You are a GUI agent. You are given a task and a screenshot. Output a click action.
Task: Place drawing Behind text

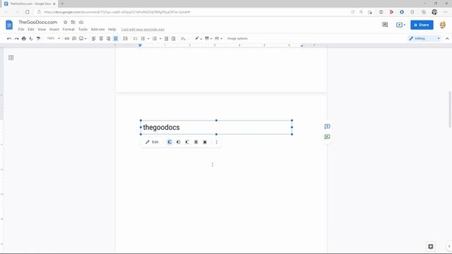tap(196, 142)
